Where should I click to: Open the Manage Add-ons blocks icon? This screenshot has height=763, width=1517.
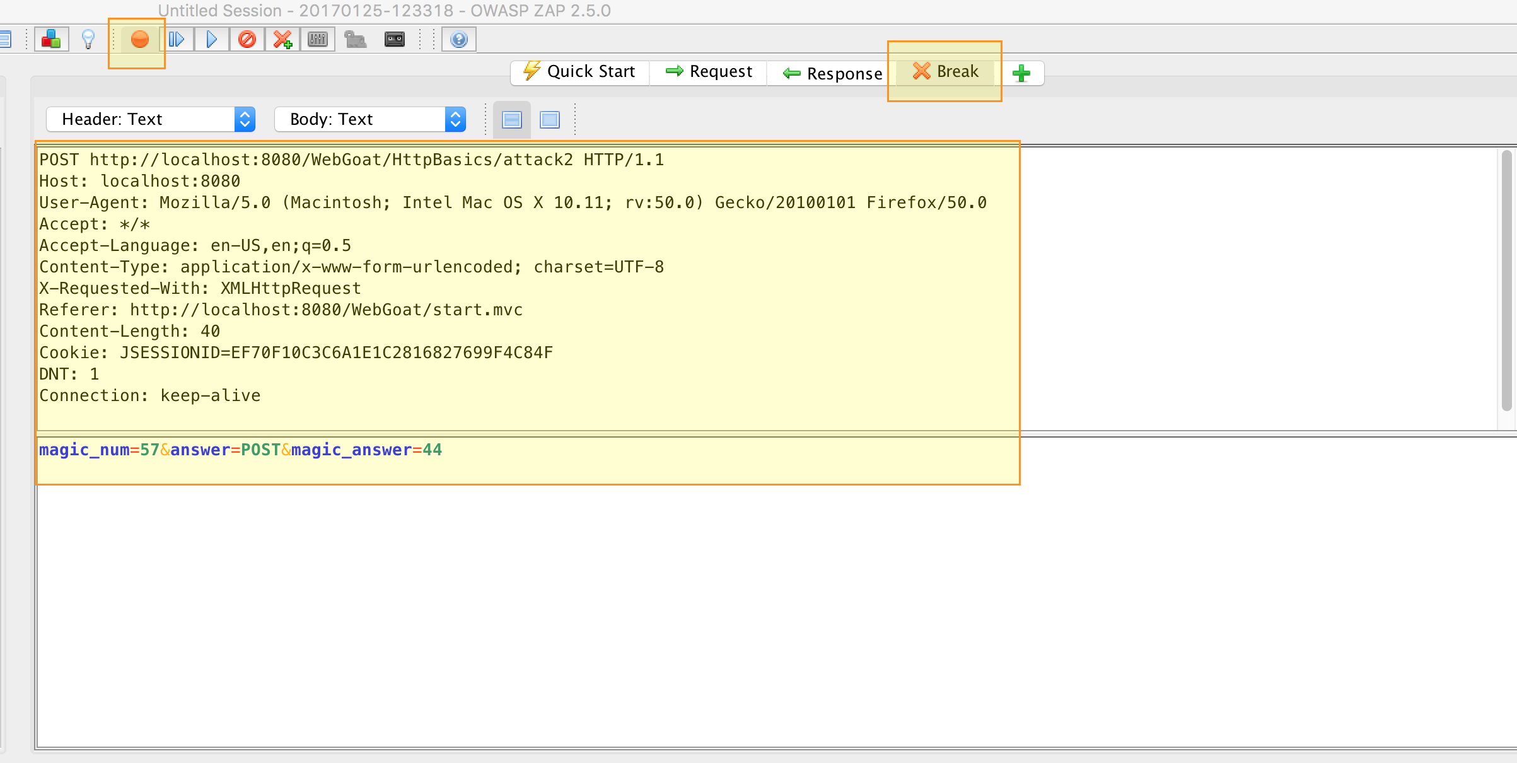tap(51, 39)
